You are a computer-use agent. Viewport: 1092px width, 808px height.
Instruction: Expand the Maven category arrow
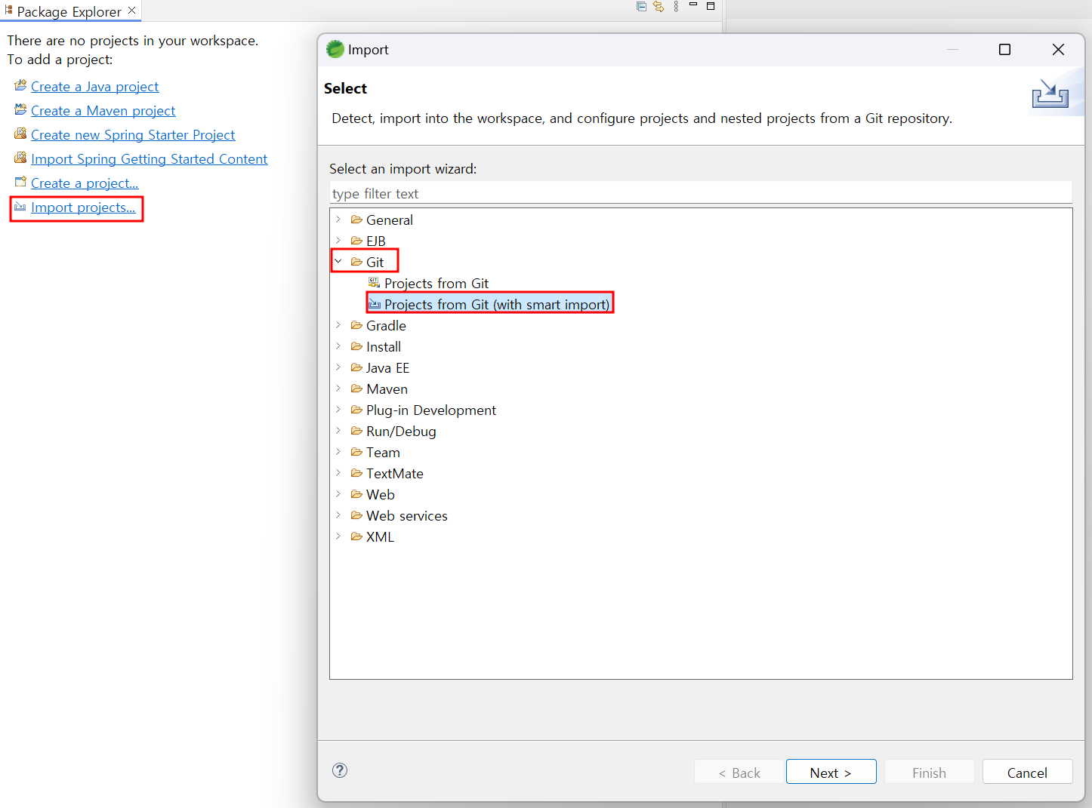[338, 389]
